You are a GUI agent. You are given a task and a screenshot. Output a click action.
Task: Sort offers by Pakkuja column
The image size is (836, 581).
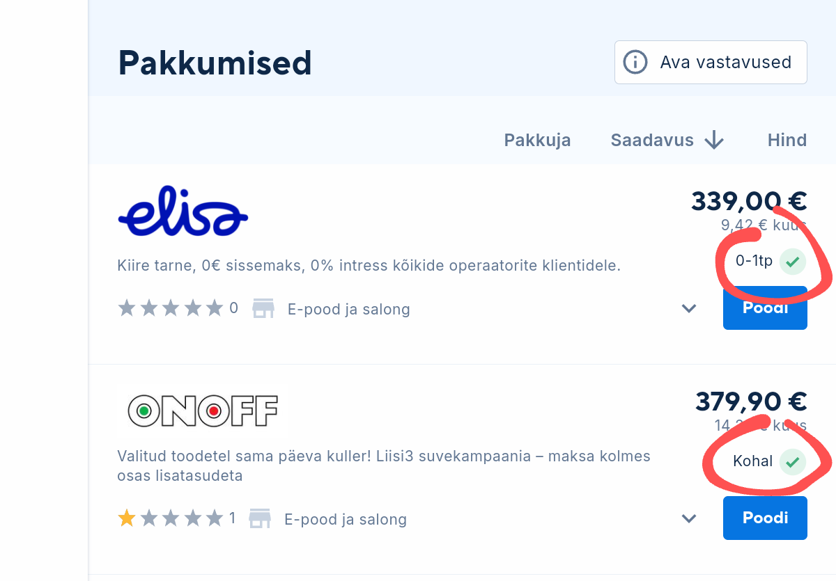(x=537, y=141)
